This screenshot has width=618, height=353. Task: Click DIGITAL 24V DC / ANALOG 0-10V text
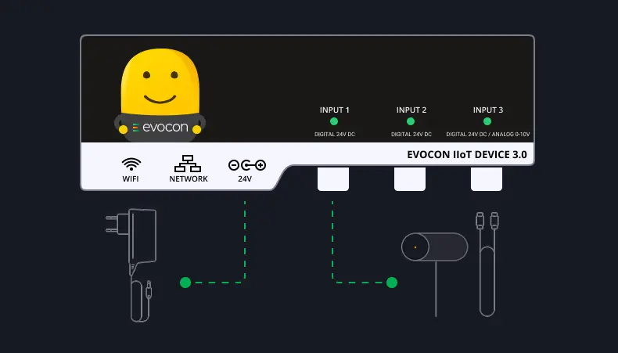tap(488, 135)
